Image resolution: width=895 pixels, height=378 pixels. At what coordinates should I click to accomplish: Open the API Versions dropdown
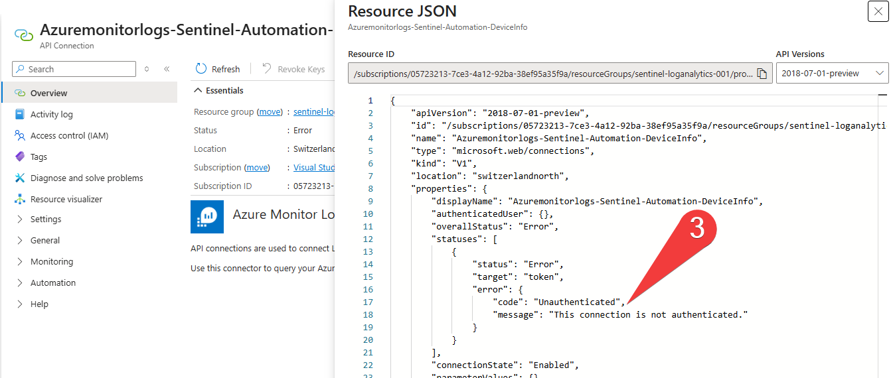coord(832,73)
